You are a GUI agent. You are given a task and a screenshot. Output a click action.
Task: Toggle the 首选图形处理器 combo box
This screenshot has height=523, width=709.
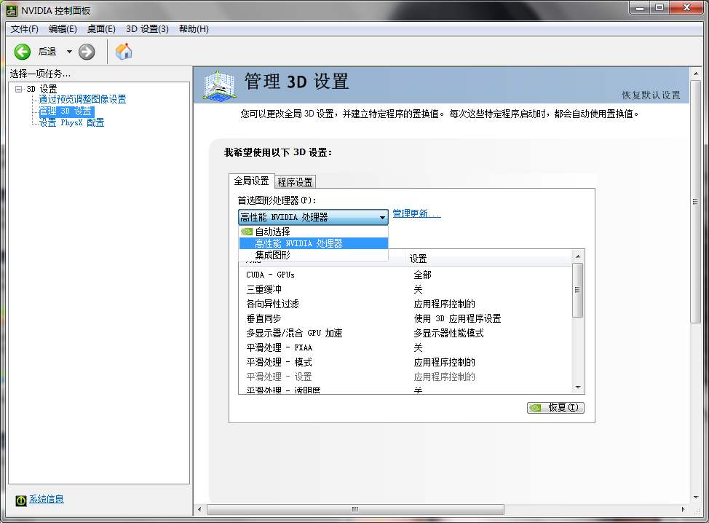coord(313,217)
